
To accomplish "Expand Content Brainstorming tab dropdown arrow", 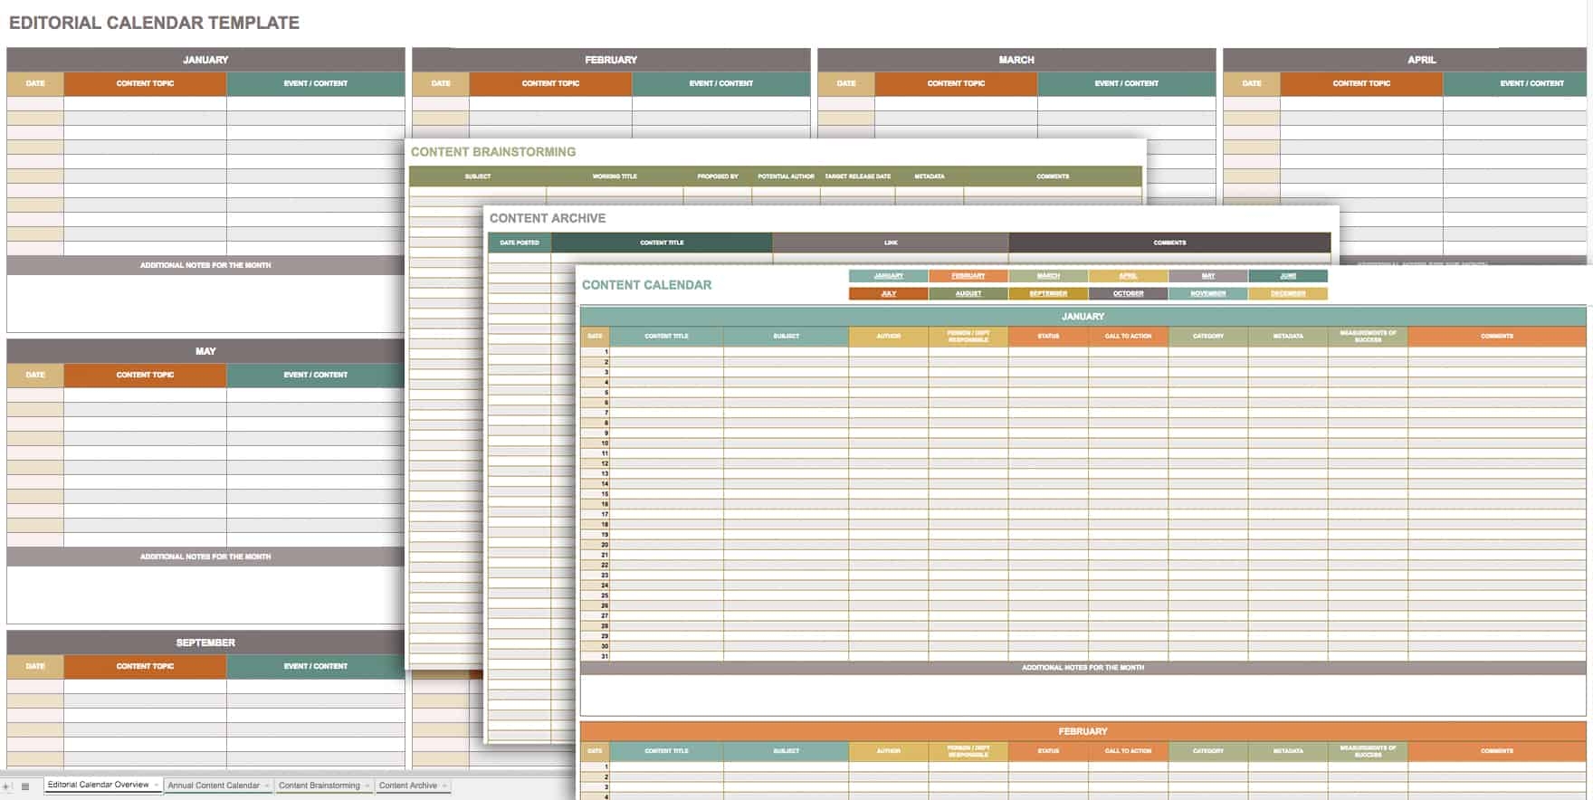I will (367, 786).
